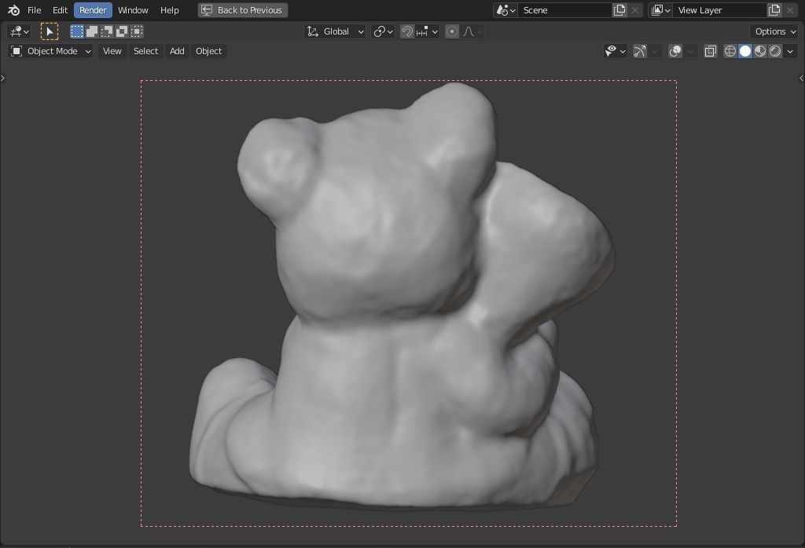The image size is (805, 548).
Task: Switch to Rendered shading
Action: pyautogui.click(x=775, y=51)
